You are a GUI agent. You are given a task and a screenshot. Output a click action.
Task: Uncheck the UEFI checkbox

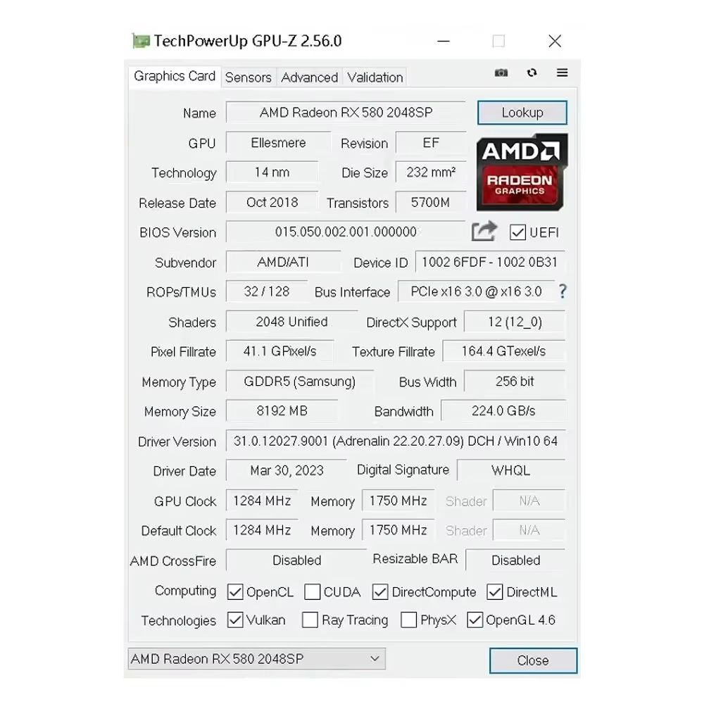519,232
